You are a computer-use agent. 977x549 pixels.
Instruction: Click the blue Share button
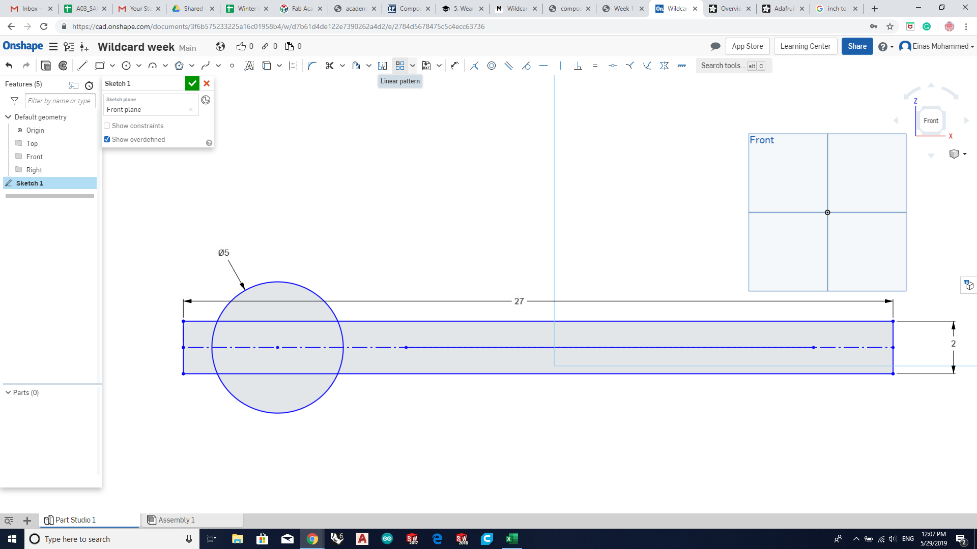857,46
